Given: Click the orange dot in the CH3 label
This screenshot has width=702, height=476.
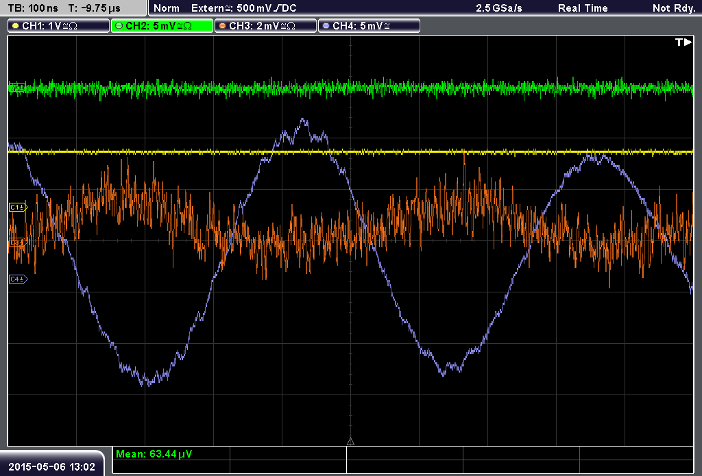Looking at the screenshot, I should pos(223,26).
